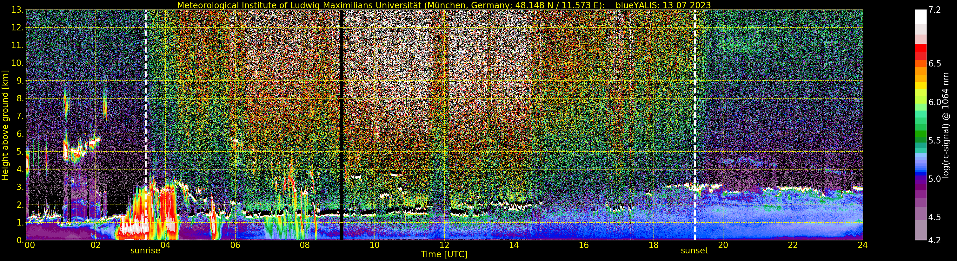Click the x-axis tick label '02'
This screenshot has height=261, width=957.
[96, 245]
